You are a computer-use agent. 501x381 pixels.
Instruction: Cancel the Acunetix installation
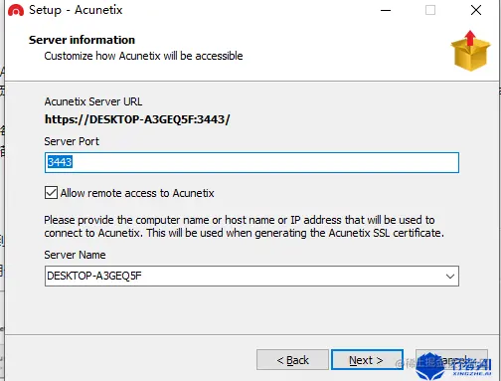451,360
